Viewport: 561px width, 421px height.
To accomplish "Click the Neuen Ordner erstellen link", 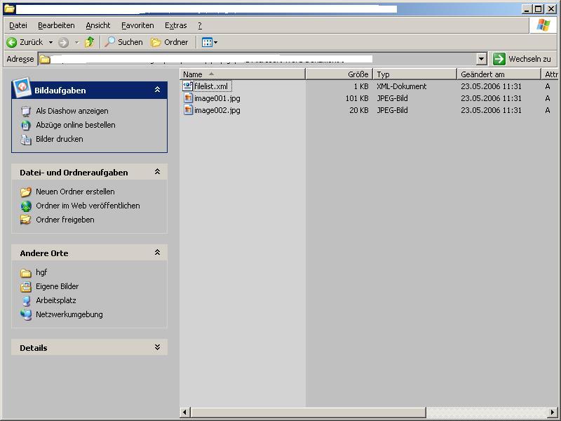I will (75, 192).
